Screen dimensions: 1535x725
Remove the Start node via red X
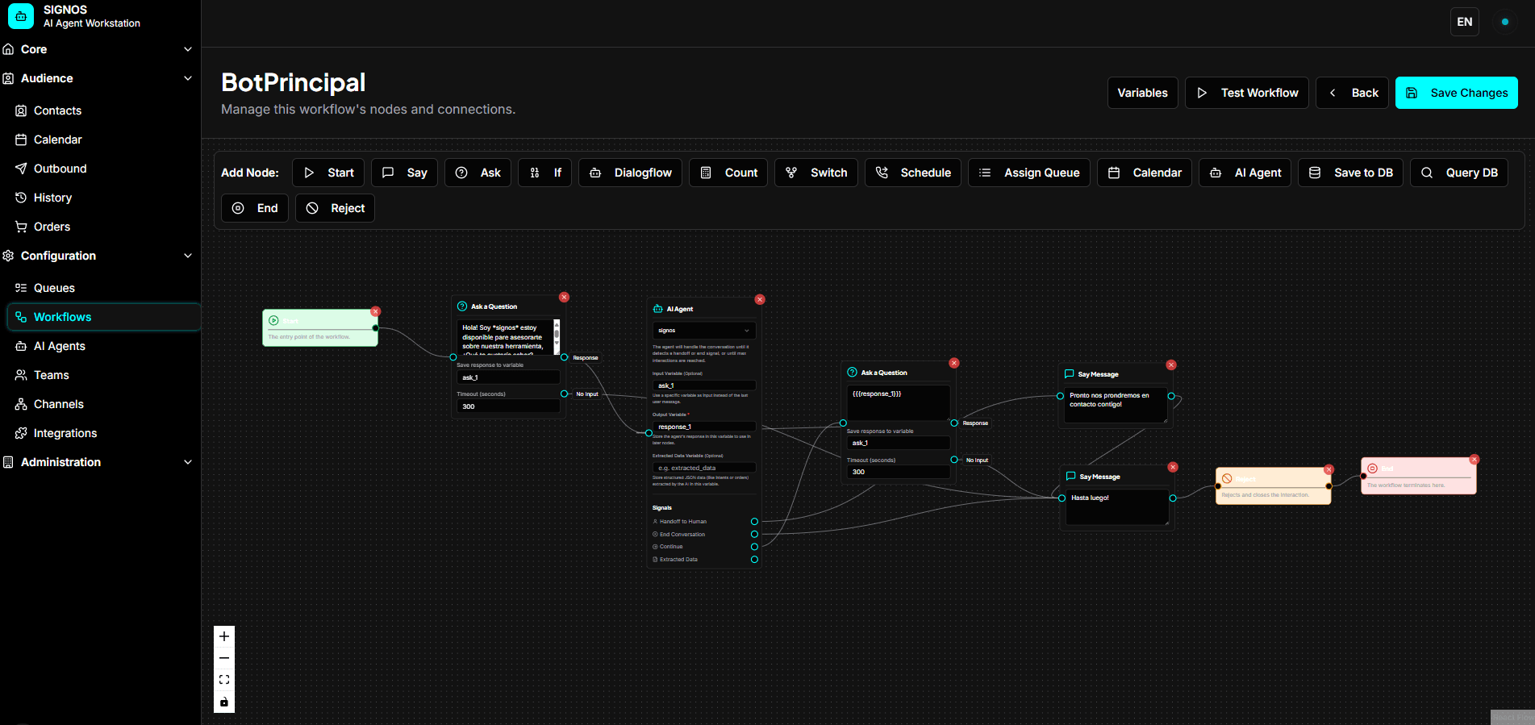click(375, 311)
